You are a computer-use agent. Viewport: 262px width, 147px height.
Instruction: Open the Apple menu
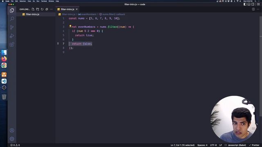click(x=2, y=1)
